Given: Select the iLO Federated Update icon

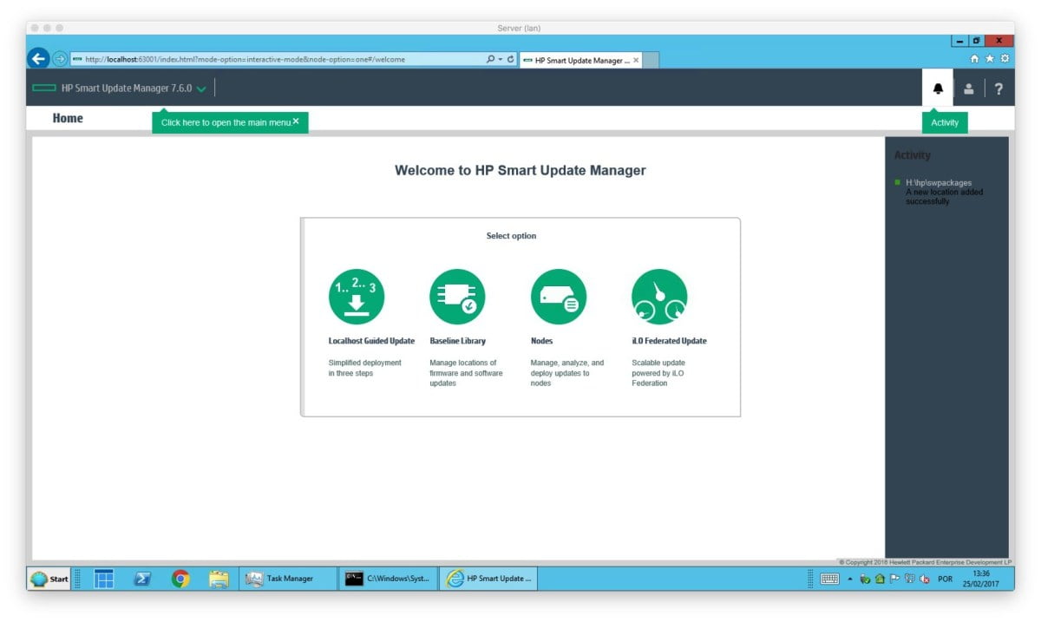Looking at the screenshot, I should pos(659,297).
